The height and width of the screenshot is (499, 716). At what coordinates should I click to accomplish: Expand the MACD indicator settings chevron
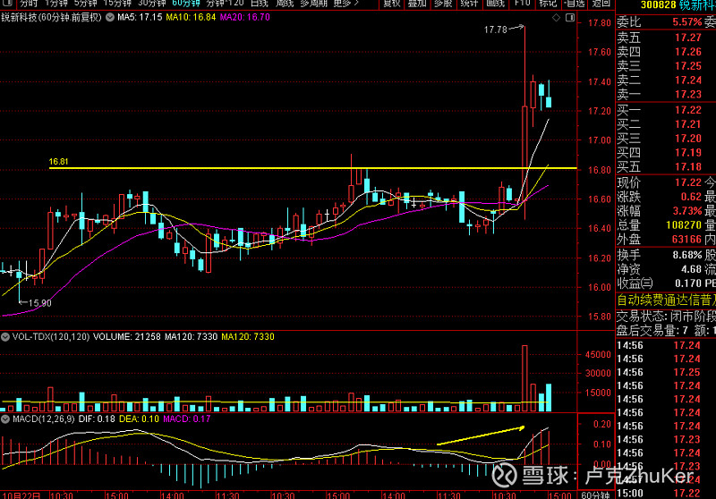(x=5, y=419)
